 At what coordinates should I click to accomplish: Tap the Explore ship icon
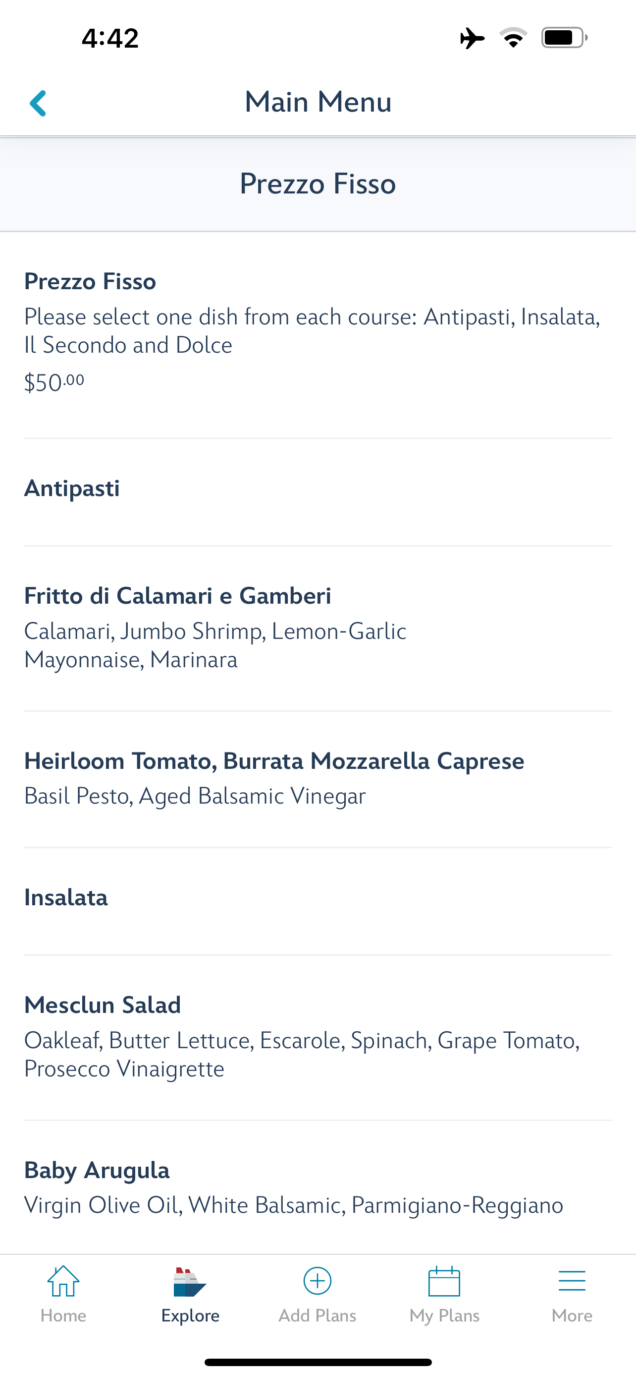click(x=190, y=1282)
